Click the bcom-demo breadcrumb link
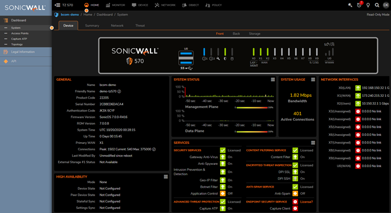Viewport: 391px width, 213px height. point(70,15)
